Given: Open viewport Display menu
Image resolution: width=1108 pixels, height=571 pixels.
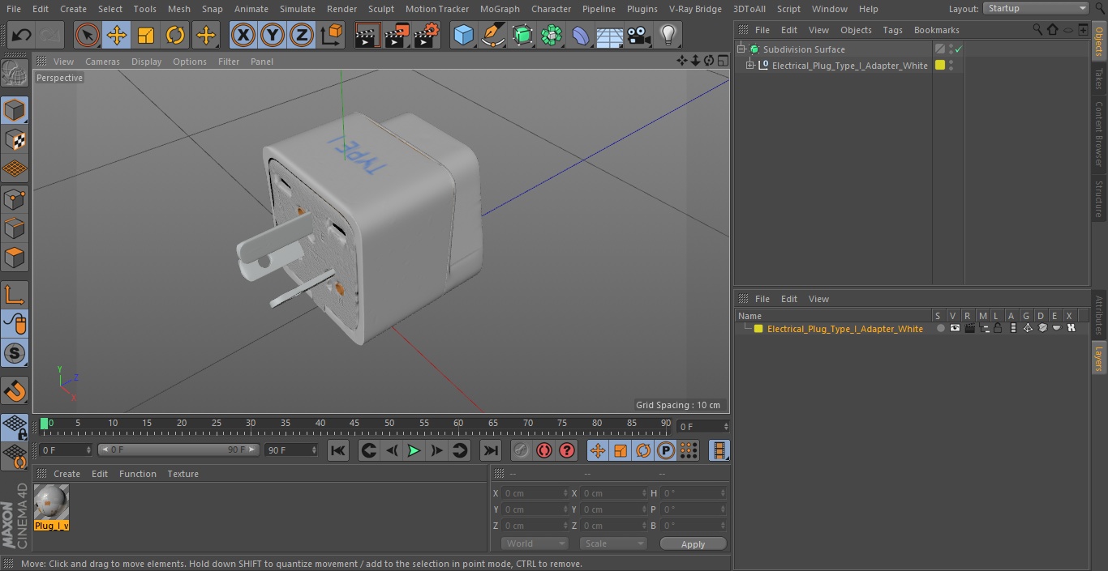Looking at the screenshot, I should pos(146,62).
